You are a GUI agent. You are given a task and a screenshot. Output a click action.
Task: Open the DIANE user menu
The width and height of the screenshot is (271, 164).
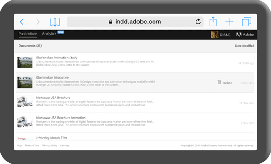tap(225, 35)
